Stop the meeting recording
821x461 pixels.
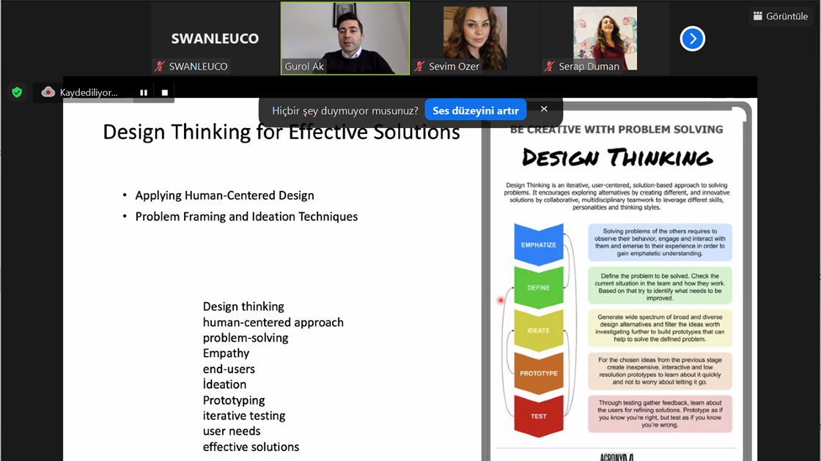[165, 92]
